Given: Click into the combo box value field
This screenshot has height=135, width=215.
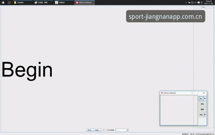Looking at the screenshot, I should tap(121, 130).
